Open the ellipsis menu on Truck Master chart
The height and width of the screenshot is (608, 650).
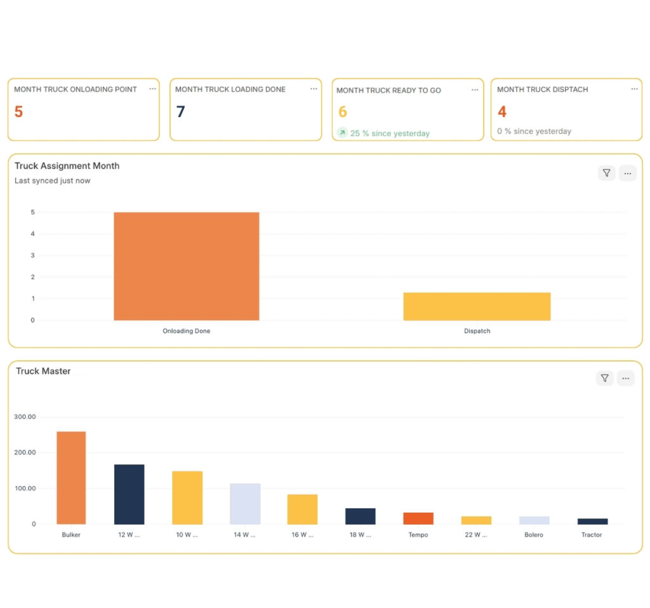(626, 378)
